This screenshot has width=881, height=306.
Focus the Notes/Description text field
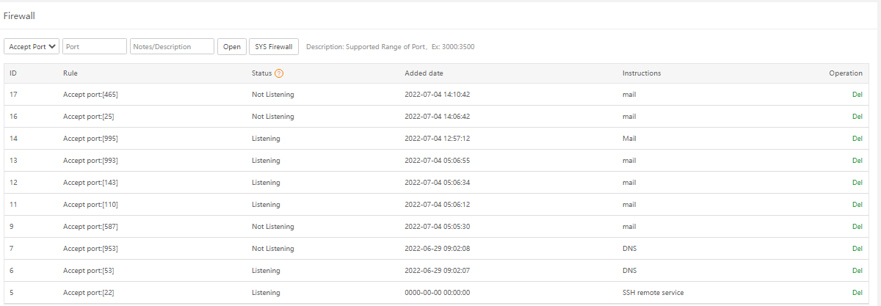172,47
